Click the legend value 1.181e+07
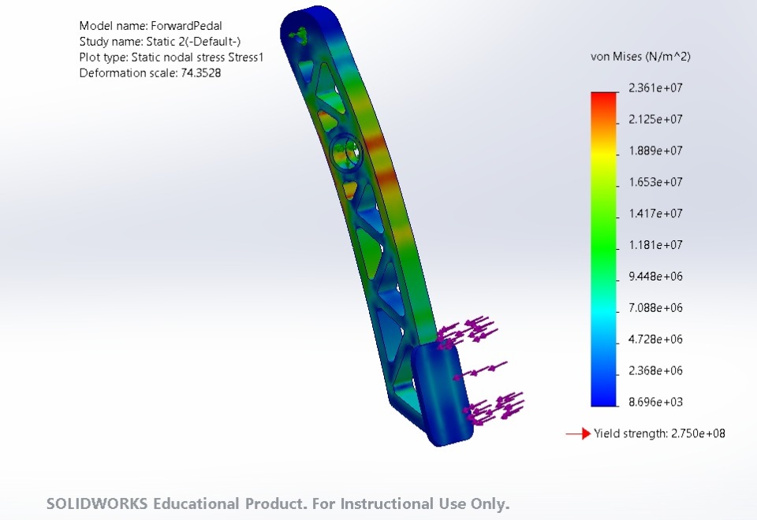This screenshot has width=757, height=520. [655, 244]
